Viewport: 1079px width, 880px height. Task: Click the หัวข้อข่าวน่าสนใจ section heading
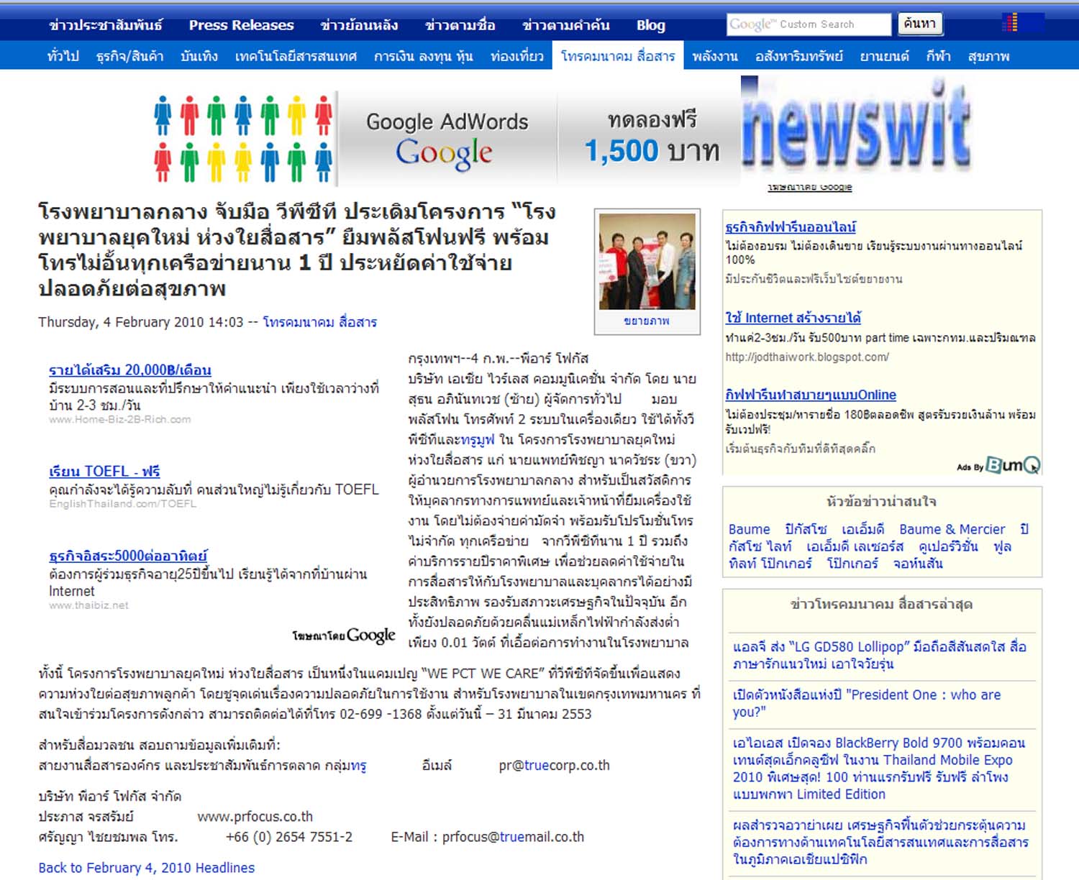click(881, 502)
